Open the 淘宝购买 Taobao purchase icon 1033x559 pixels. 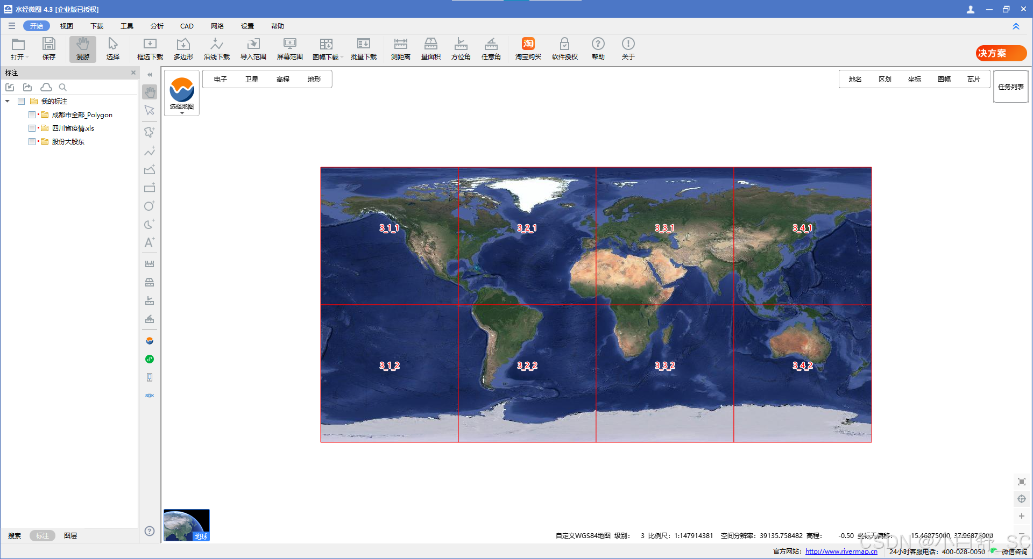[x=528, y=48]
